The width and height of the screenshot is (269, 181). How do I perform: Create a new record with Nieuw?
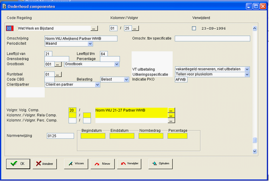click(102, 164)
